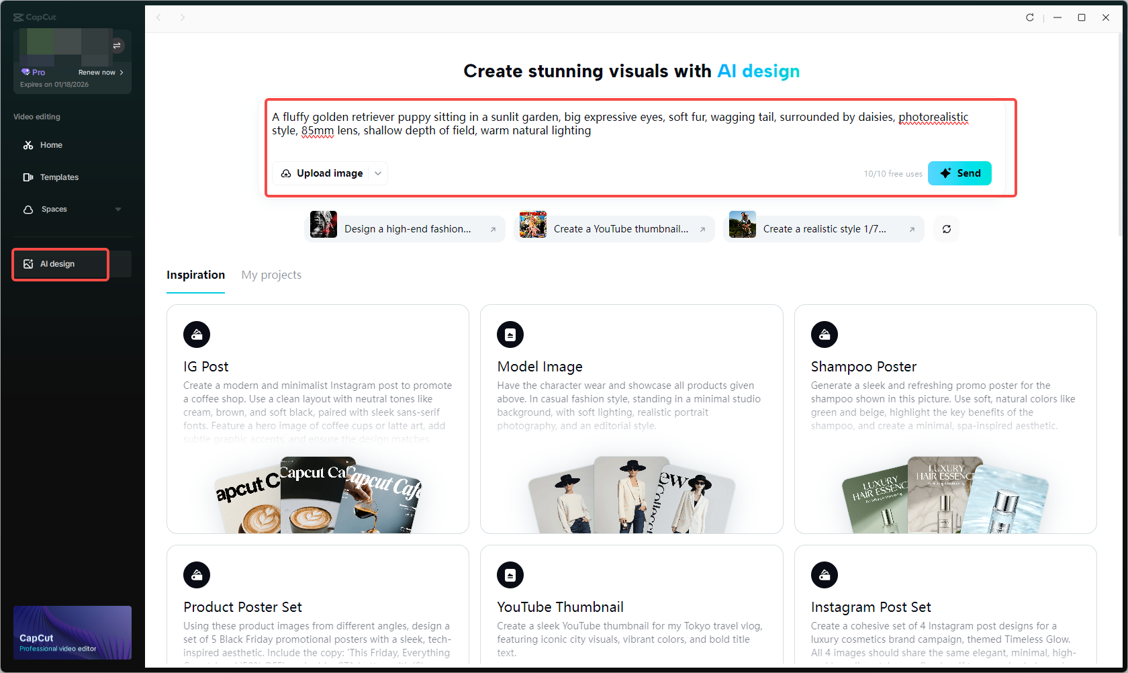Image resolution: width=1128 pixels, height=673 pixels.
Task: Click the Shampoo Poster card icon
Action: (825, 334)
